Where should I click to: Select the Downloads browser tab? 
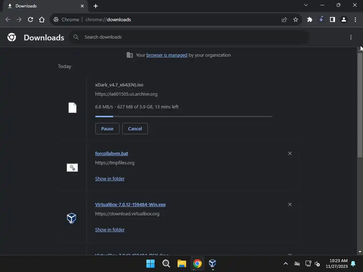(x=46, y=6)
